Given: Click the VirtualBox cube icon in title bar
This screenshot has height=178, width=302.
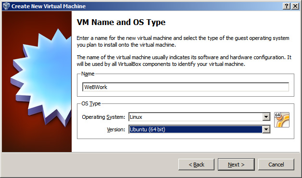Looking at the screenshot, I should click(6, 6).
